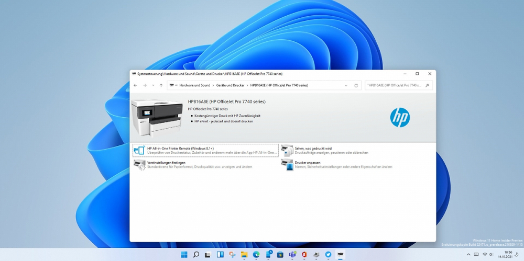The width and height of the screenshot is (524, 261).
Task: Click the HP All-in-One Printer Remote icon
Action: (139, 150)
